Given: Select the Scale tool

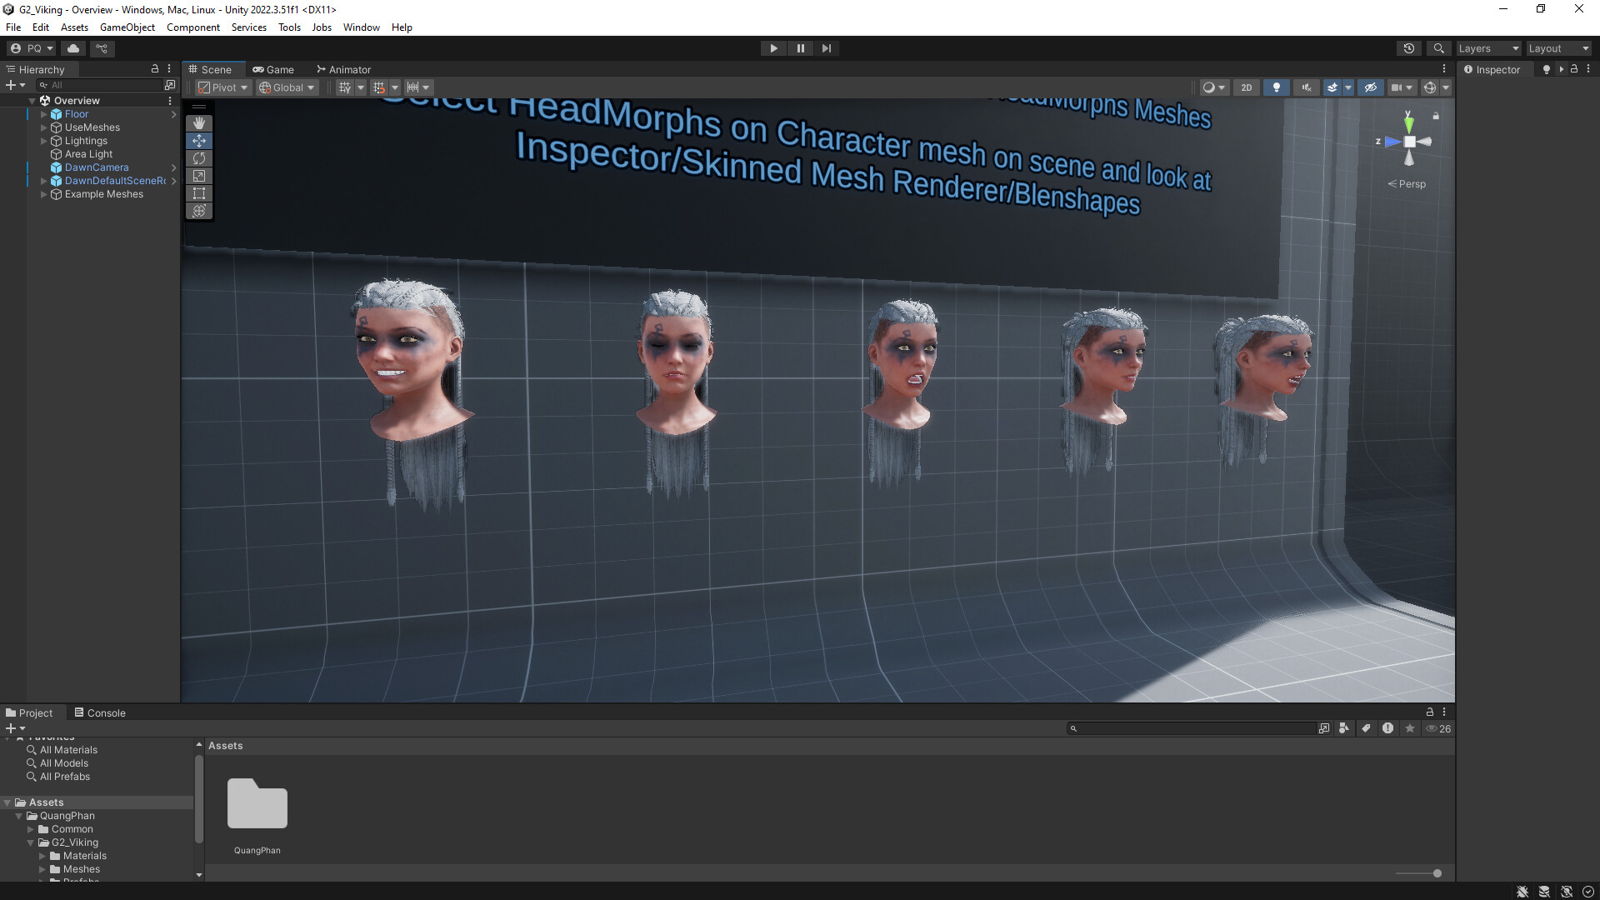Looking at the screenshot, I should (199, 176).
